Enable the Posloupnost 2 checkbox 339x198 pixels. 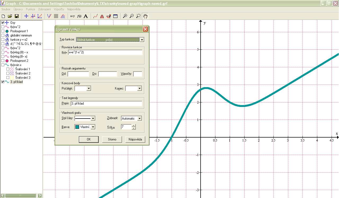3,61
